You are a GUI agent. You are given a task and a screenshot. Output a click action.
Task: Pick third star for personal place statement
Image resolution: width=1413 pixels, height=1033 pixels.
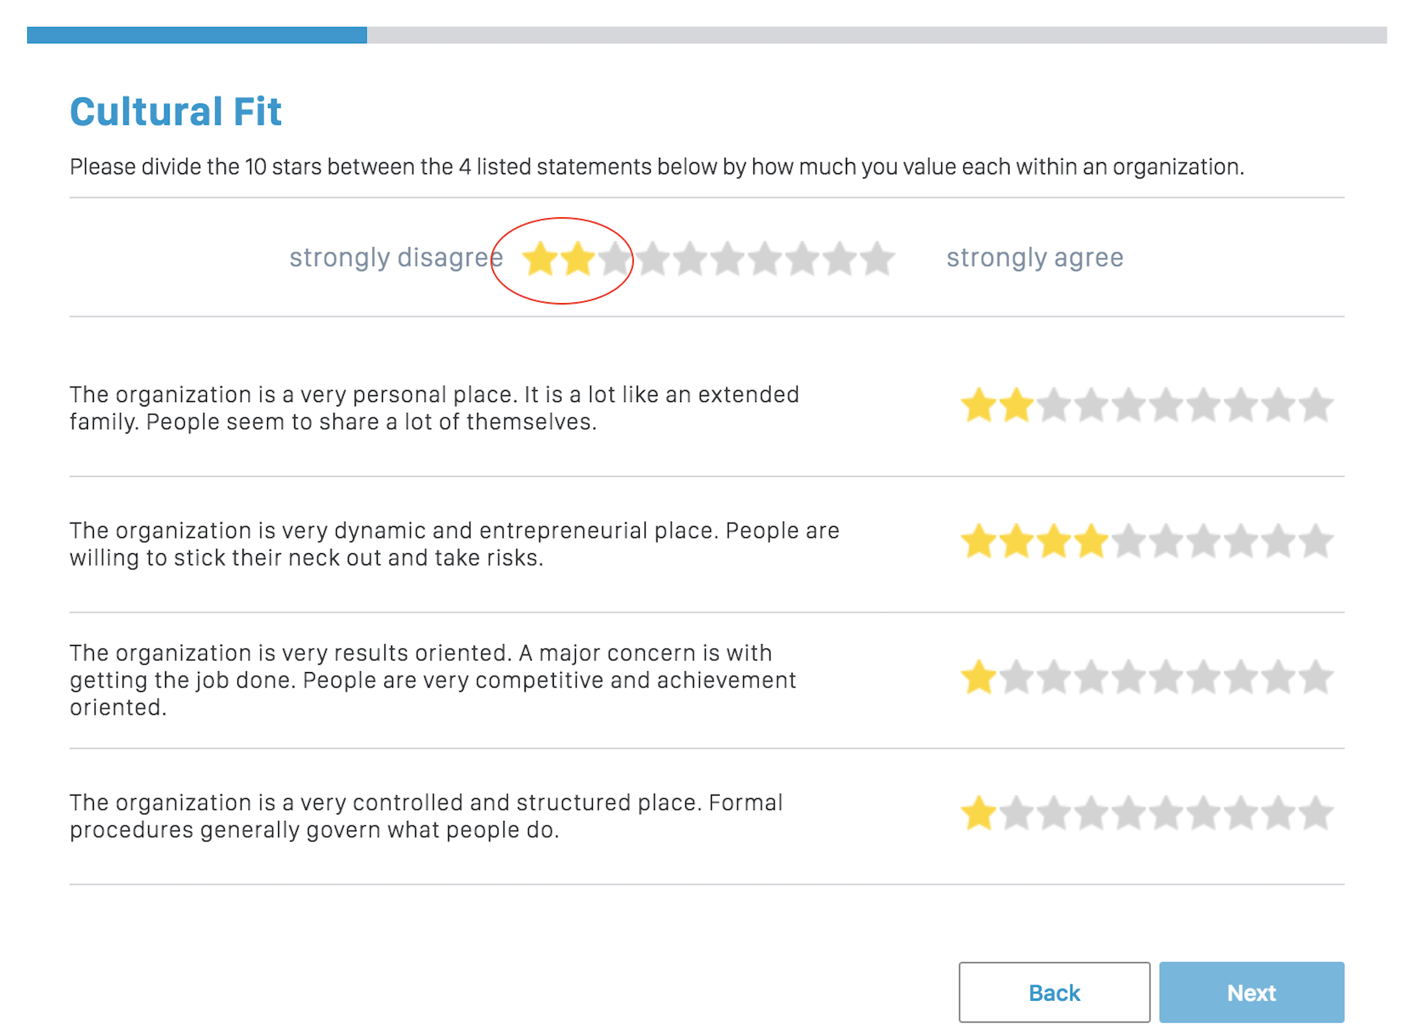[1054, 405]
